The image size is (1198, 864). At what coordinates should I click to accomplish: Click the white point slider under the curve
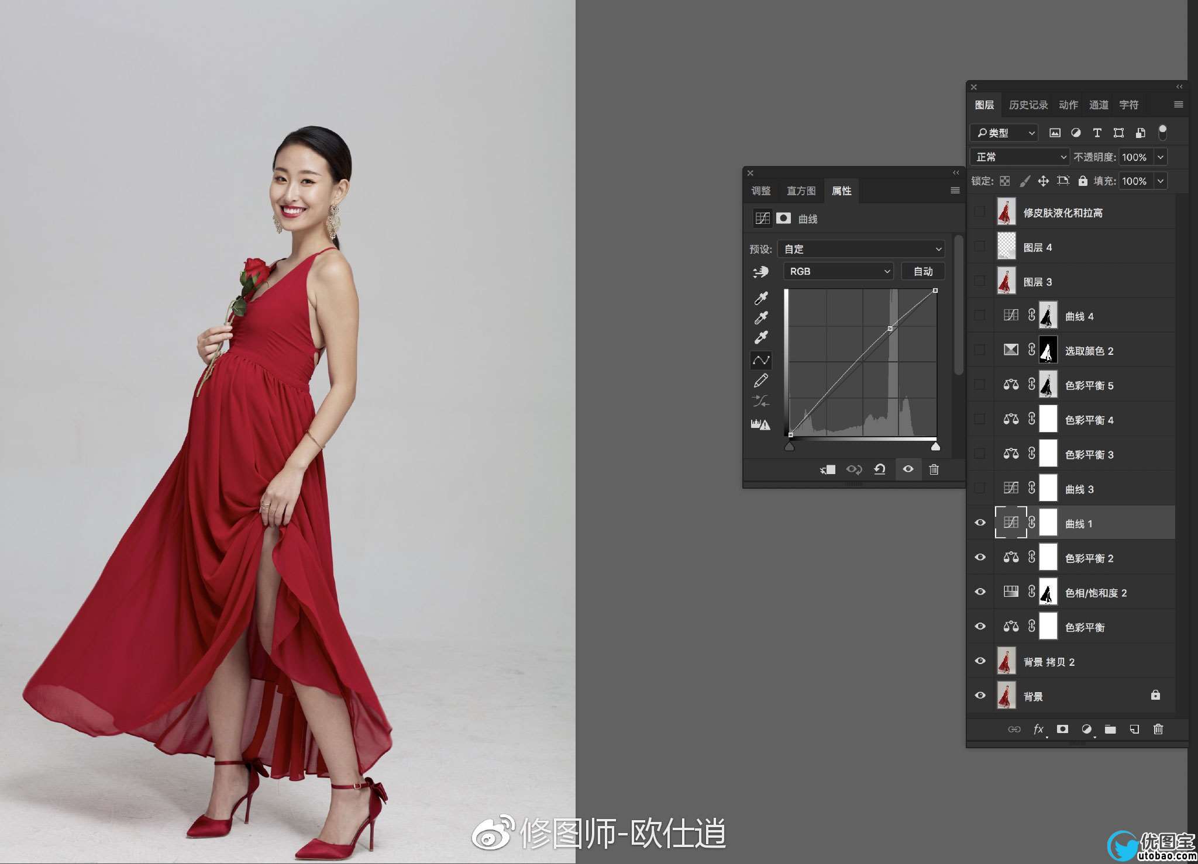[x=935, y=447]
